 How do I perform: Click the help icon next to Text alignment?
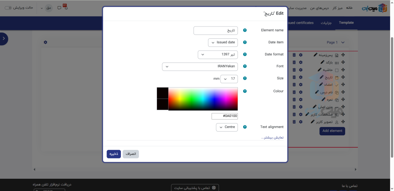pos(245,127)
